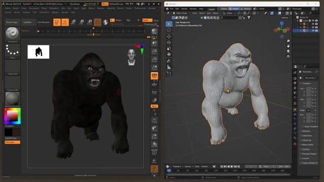324x182 pixels.
Task: Click the Alpha Off slot in ZBrush
Action: click(12, 67)
